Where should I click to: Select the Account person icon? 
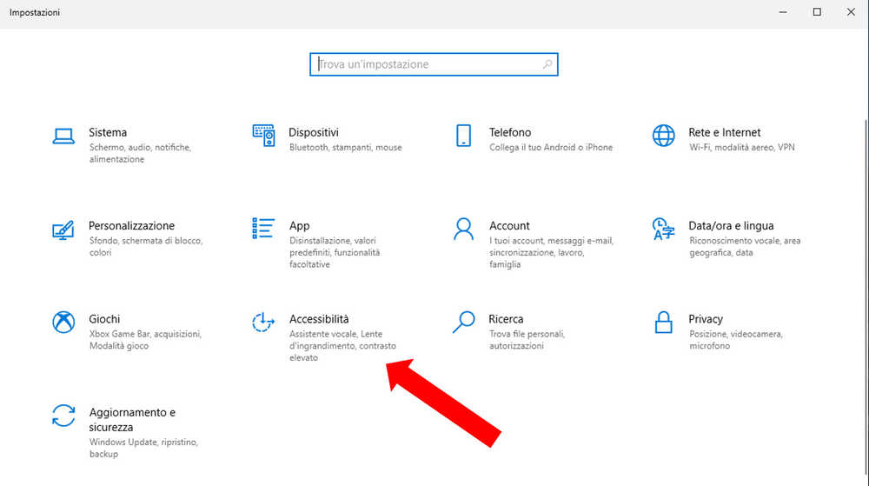[x=463, y=229]
